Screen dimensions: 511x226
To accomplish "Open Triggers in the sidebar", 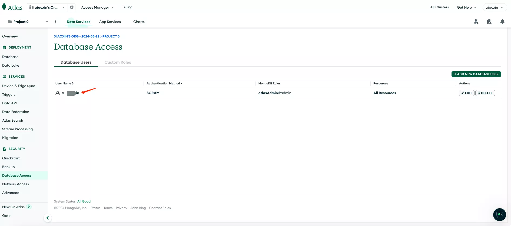I will point(9,95).
